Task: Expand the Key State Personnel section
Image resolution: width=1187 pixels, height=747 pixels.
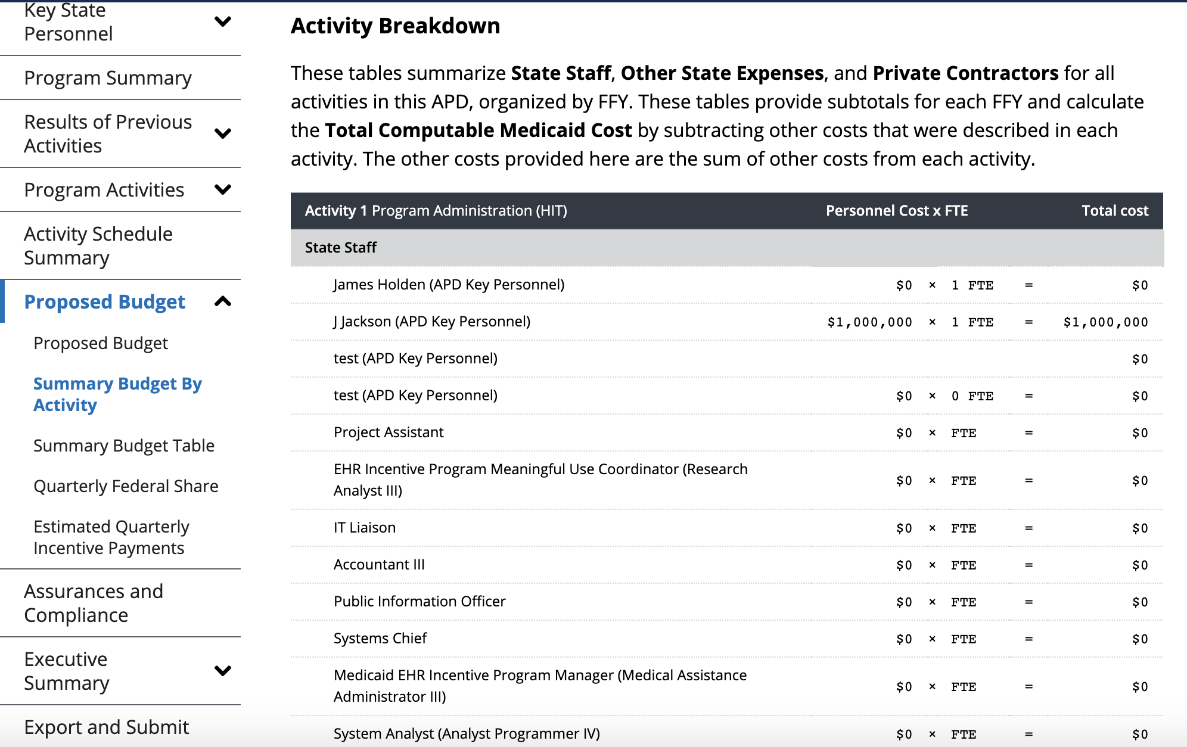Action: click(223, 22)
